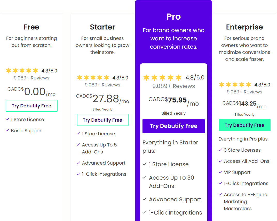Click checkmark beside Access Up To 5 Add-Ons
Image resolution: width=277 pixels, height=221 pixels.
78,145
